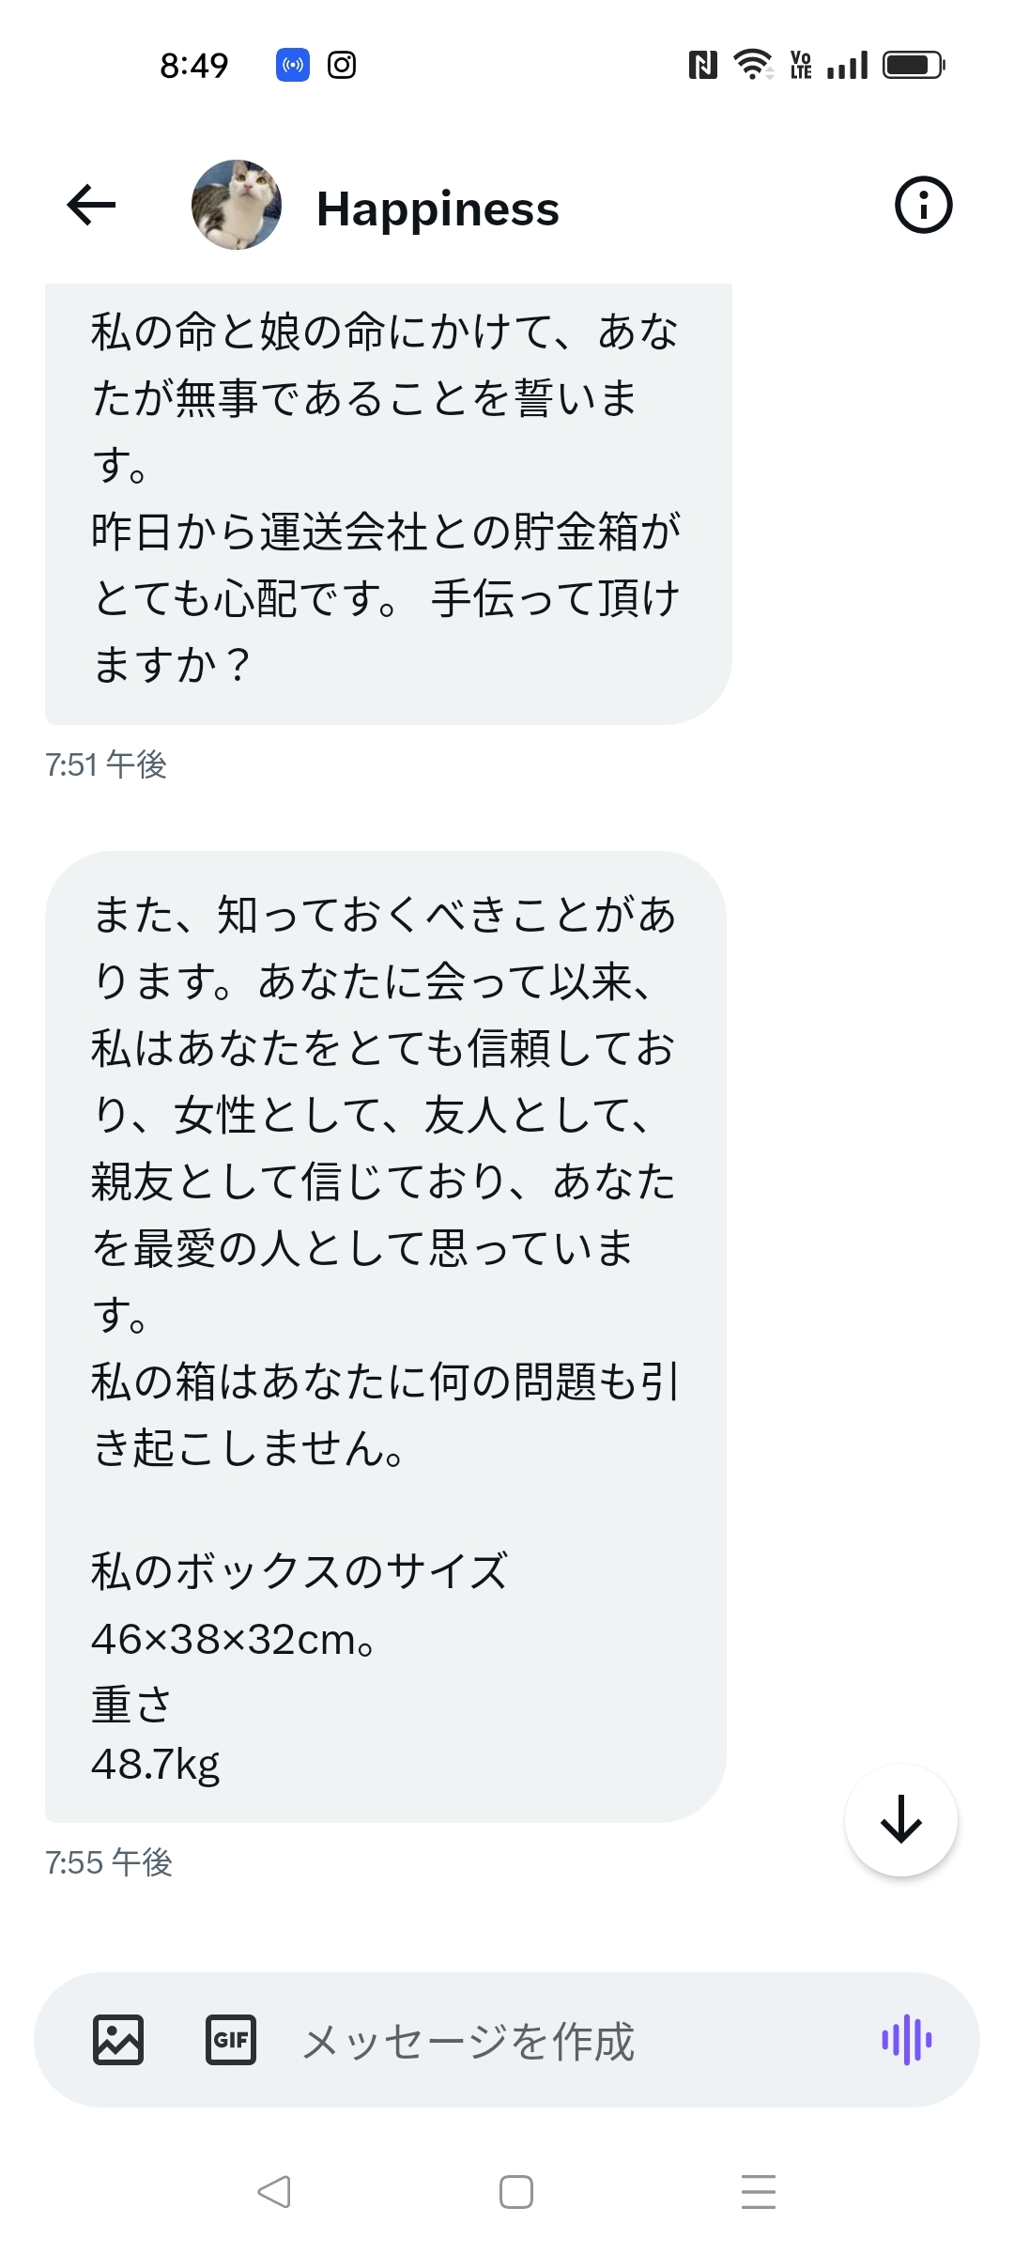Open the Happiness contact name

tap(438, 208)
